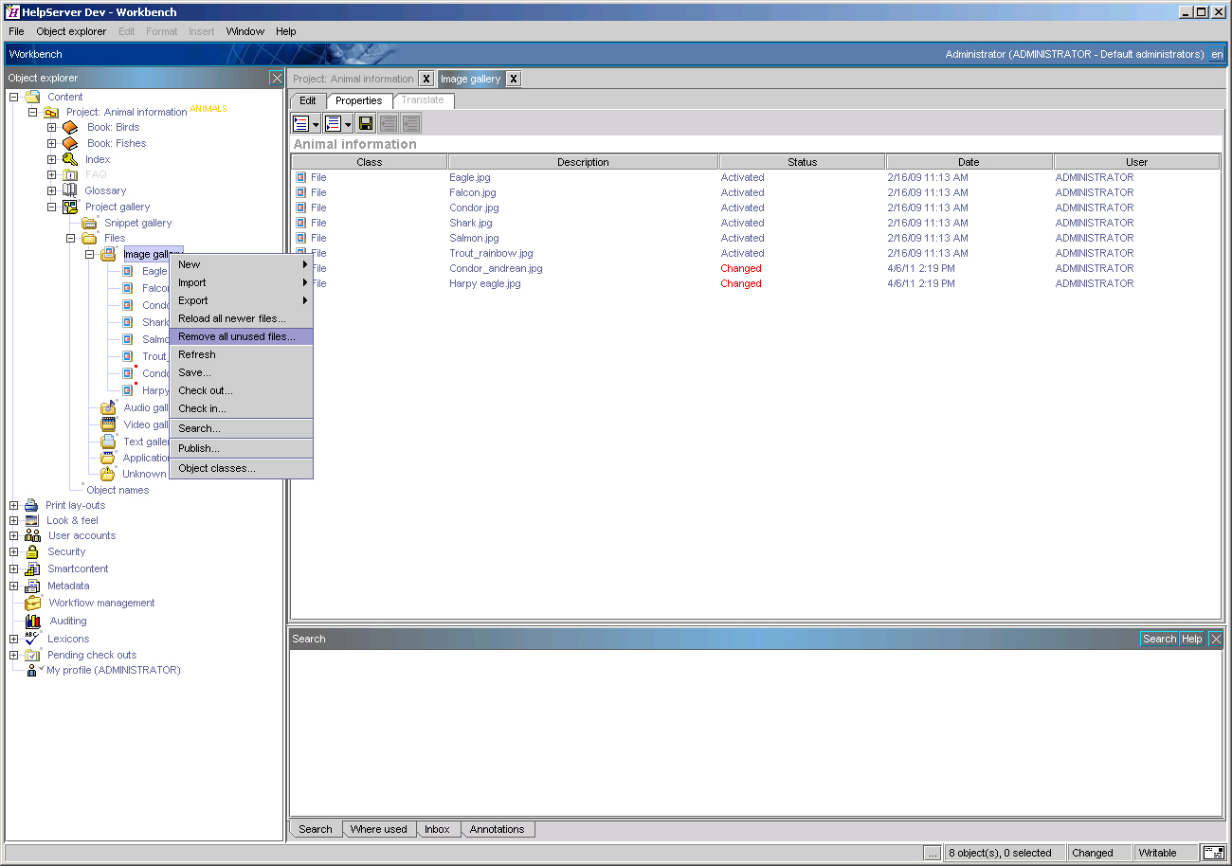Click the save disk icon in toolbar

click(x=365, y=123)
